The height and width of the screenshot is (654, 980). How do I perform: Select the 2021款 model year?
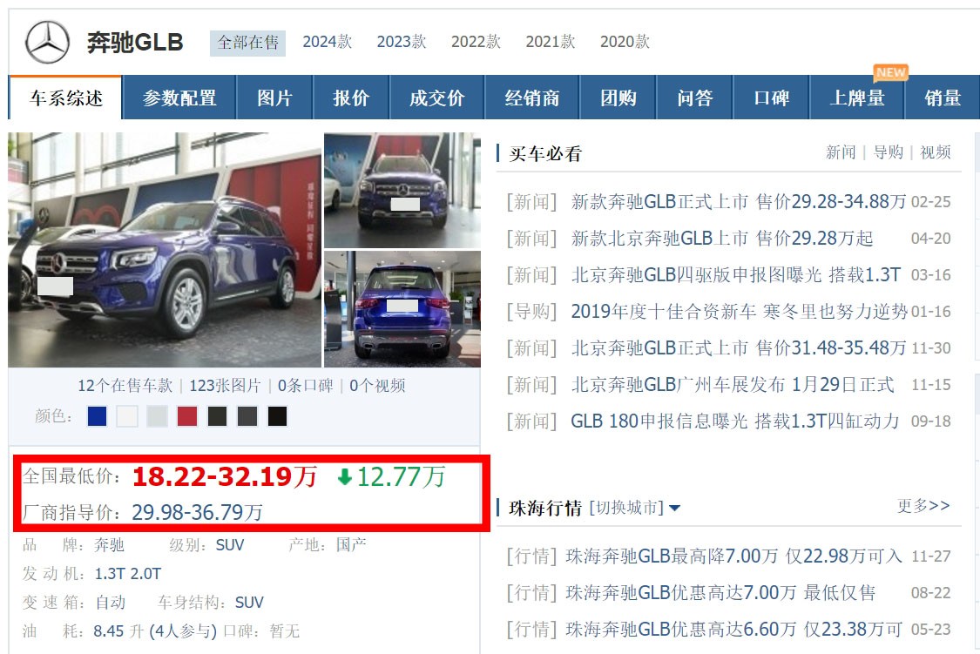550,42
